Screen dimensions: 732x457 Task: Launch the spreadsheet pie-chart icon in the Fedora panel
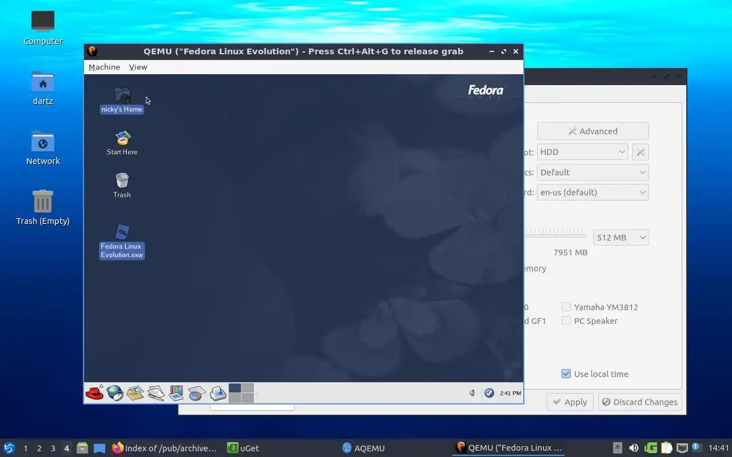tap(196, 393)
